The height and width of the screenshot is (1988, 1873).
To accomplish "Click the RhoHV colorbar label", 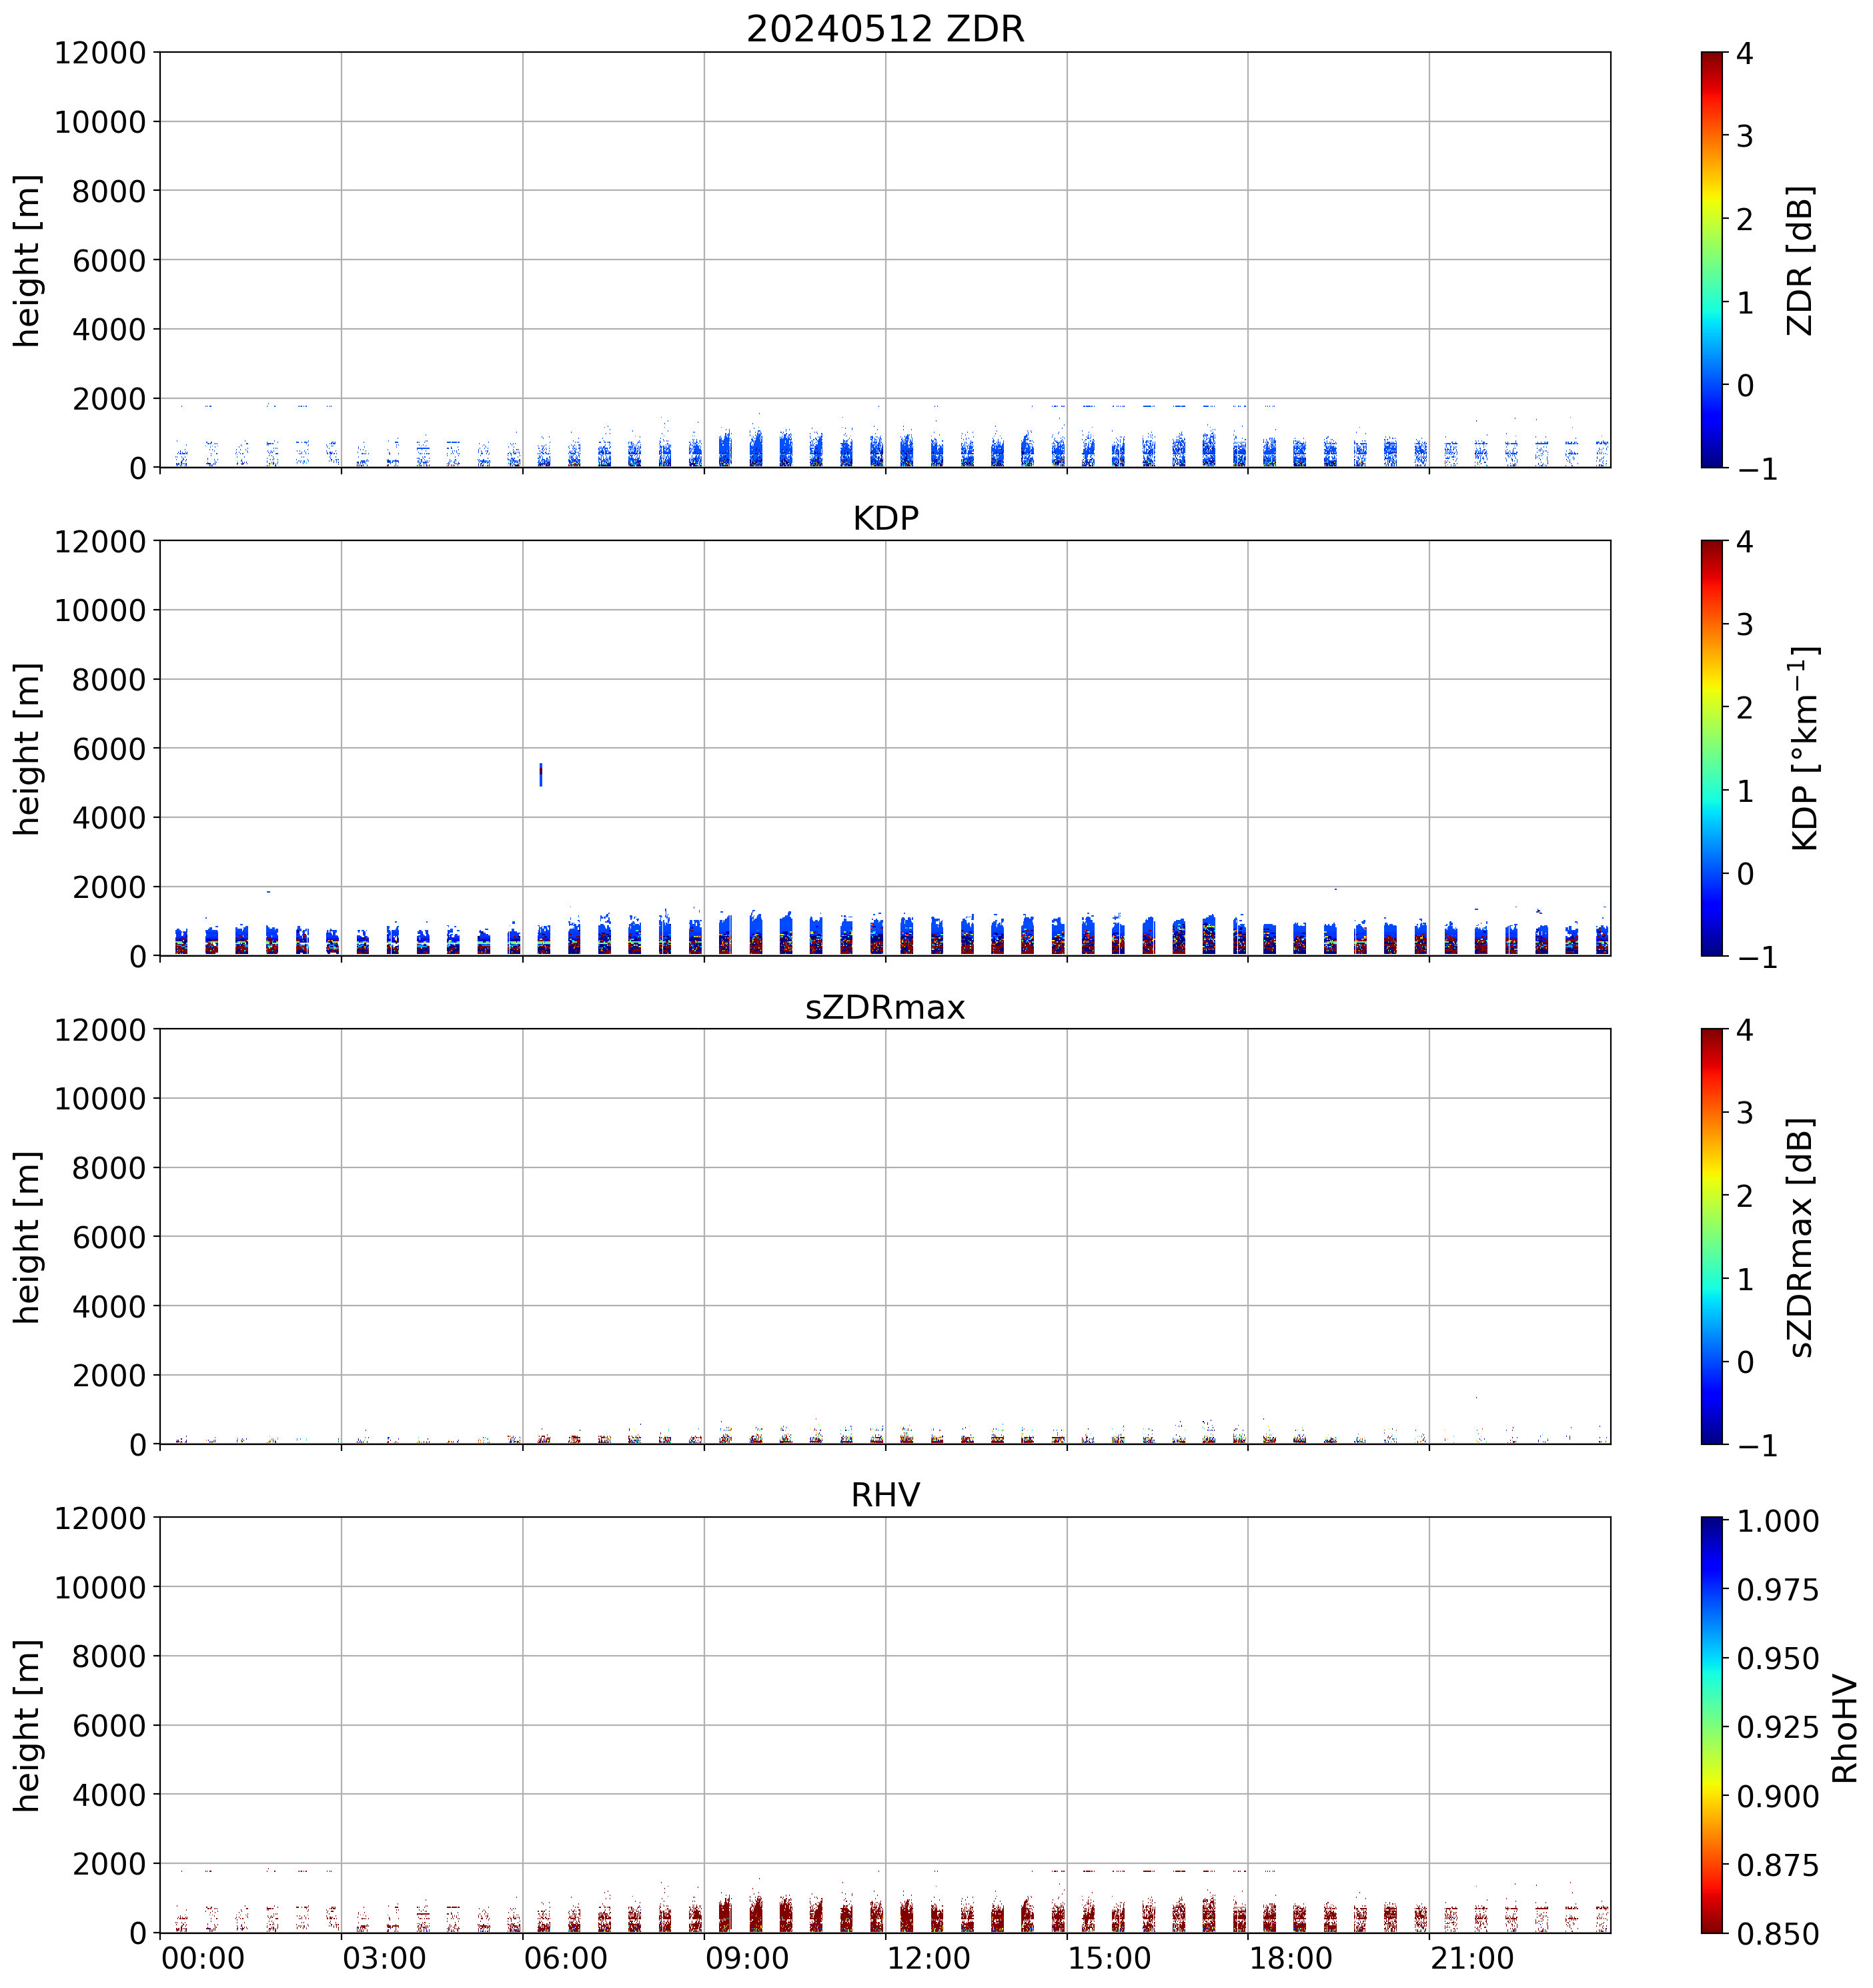I will coord(1844,1728).
